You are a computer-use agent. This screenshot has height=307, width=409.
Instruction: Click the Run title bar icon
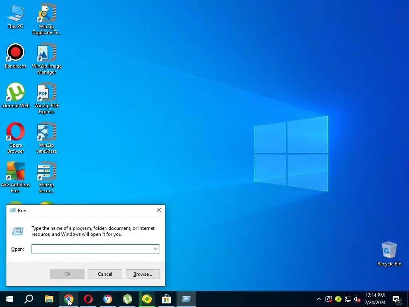tap(12, 210)
